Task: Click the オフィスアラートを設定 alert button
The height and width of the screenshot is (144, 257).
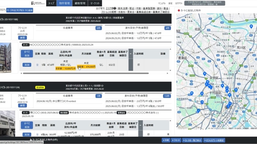Action: (214, 140)
